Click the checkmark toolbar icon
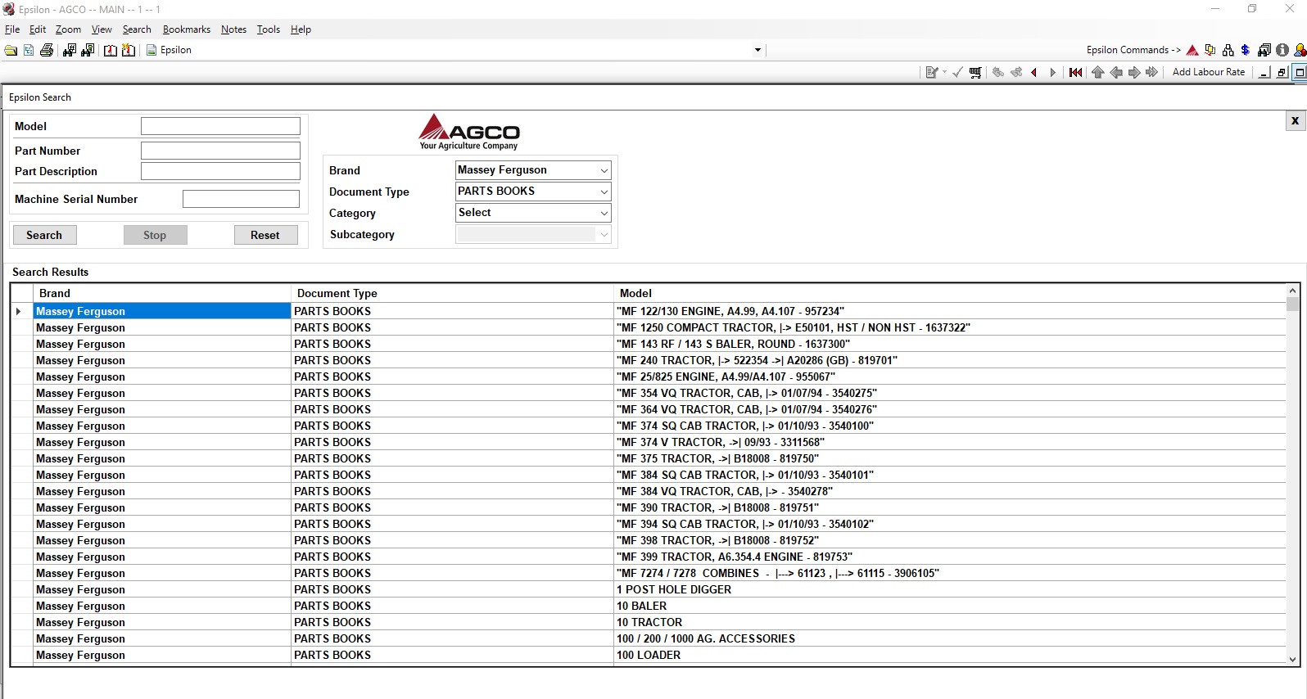The width and height of the screenshot is (1307, 699). pyautogui.click(x=957, y=72)
